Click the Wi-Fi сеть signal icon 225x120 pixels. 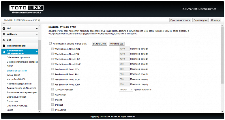(4, 34)
